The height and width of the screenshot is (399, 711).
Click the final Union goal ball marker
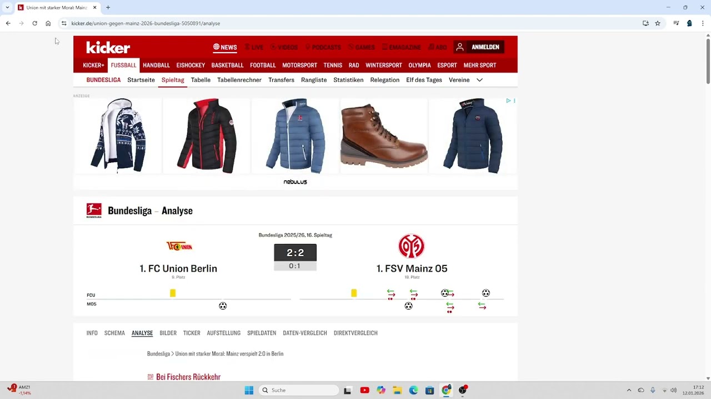(486, 293)
